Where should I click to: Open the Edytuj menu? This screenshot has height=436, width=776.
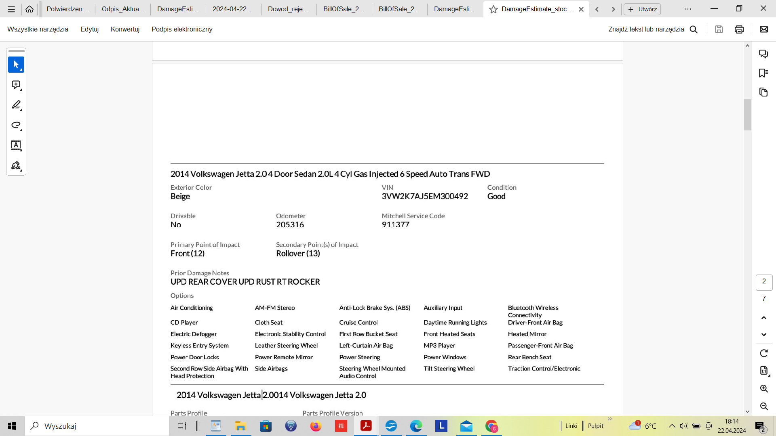(89, 29)
